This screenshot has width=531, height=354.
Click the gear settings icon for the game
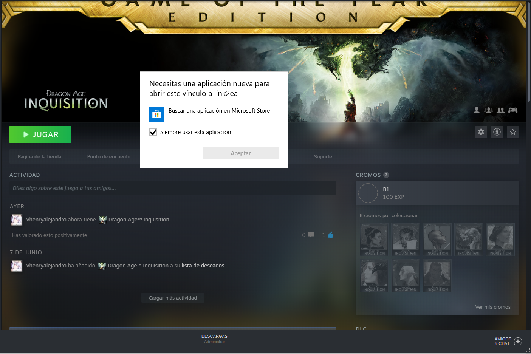[481, 132]
